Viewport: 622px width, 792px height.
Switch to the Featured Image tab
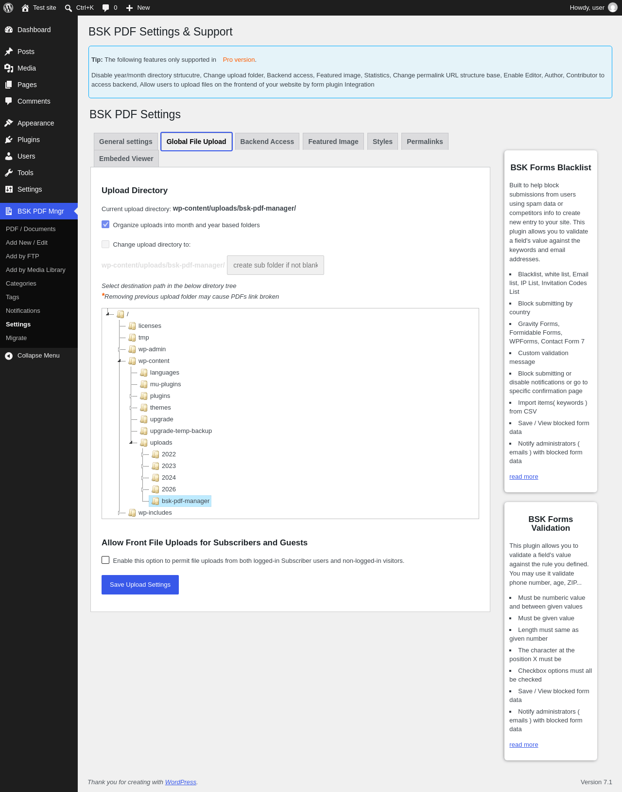click(333, 142)
